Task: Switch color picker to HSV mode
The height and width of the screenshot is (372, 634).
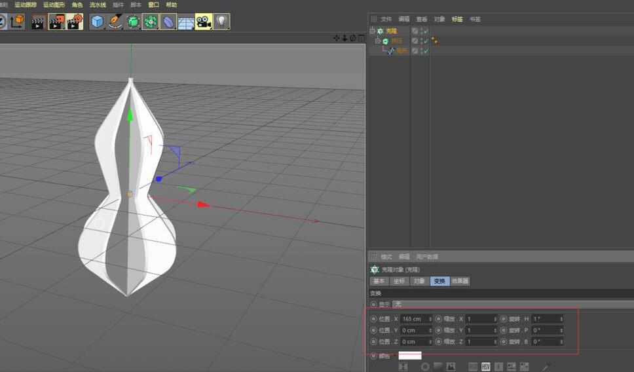Action: click(x=485, y=366)
